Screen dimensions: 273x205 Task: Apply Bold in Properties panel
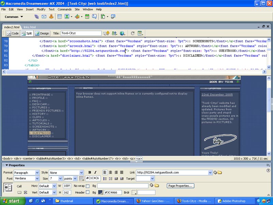[90, 173]
